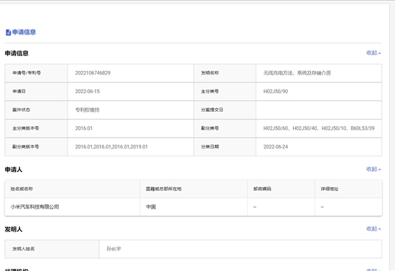395x271 pixels.
Task: Click the 详细地址 column header
Action: [348, 189]
